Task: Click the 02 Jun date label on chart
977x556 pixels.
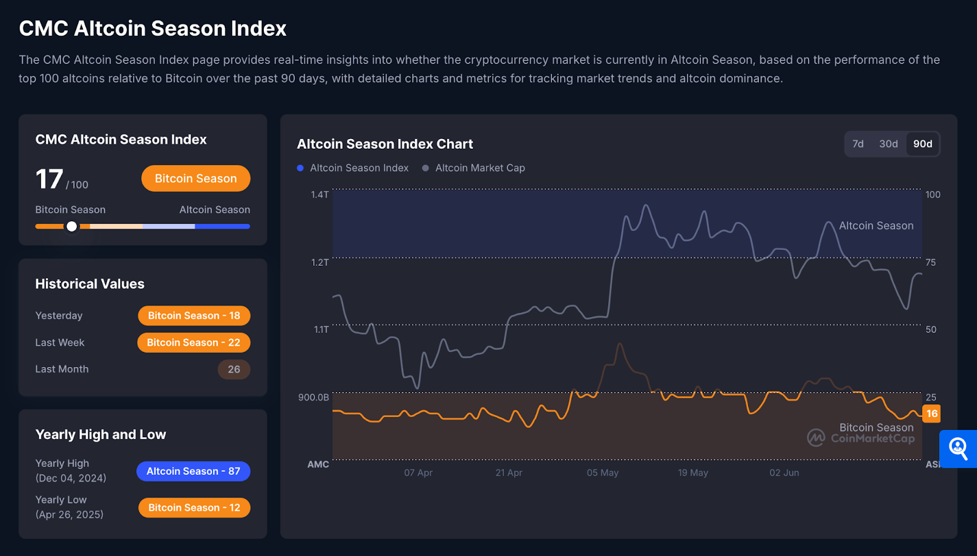Action: pos(784,472)
